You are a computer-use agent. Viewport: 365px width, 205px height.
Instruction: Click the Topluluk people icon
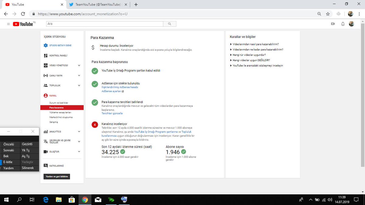coord(46,85)
